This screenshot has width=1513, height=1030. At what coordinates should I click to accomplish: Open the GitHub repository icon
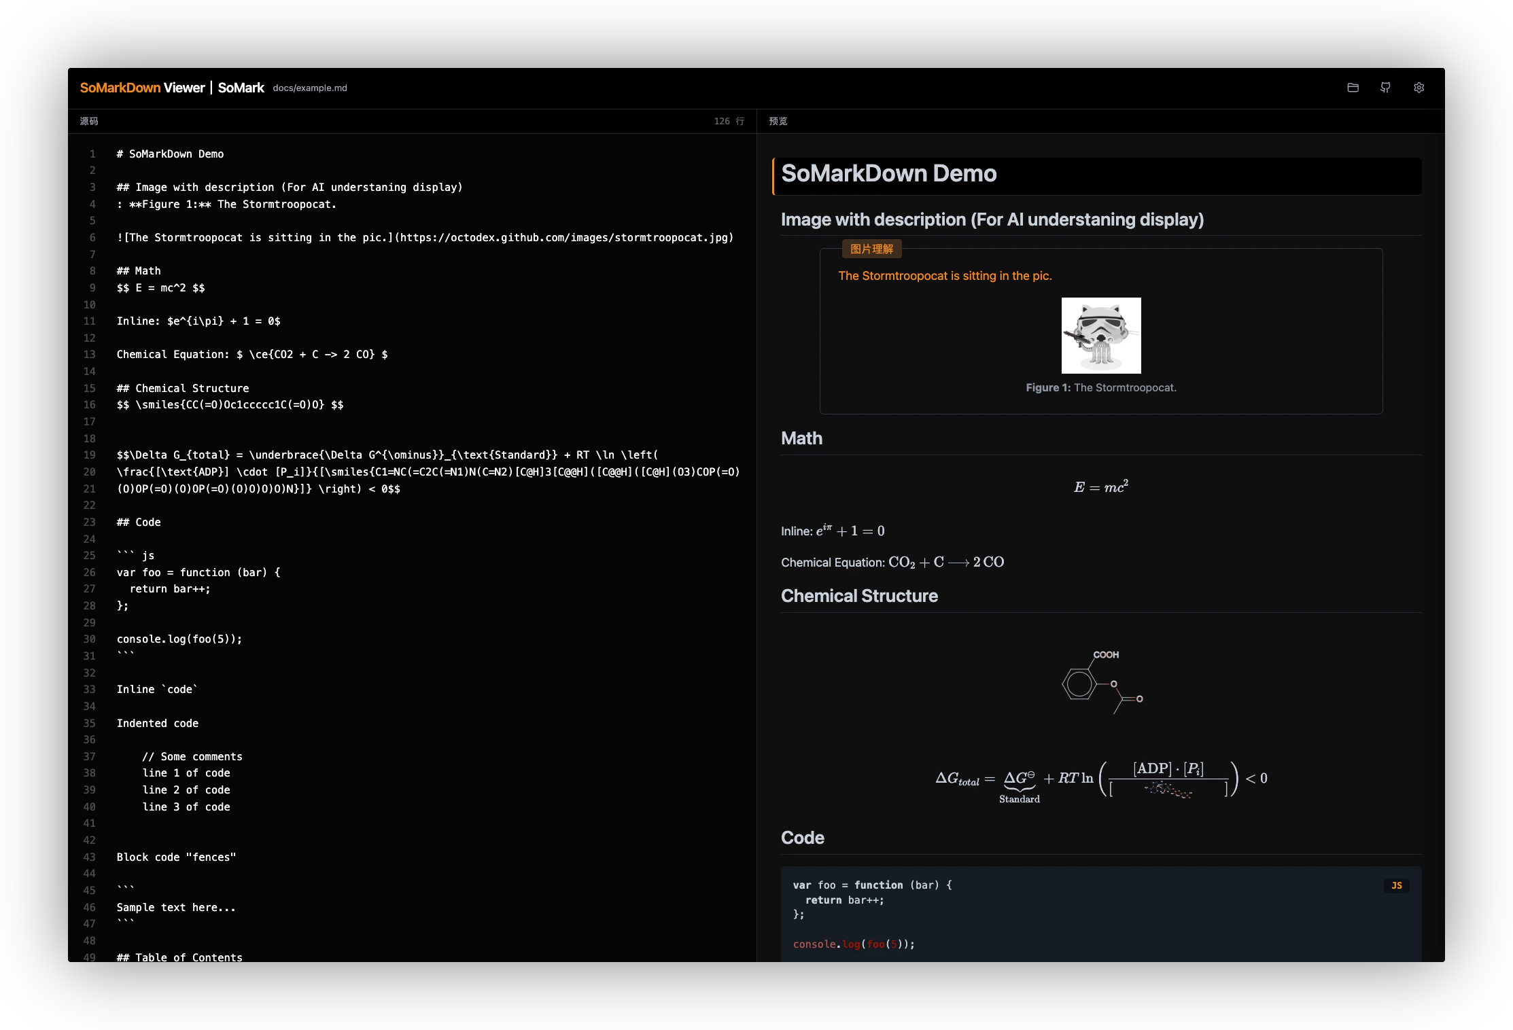(1385, 88)
